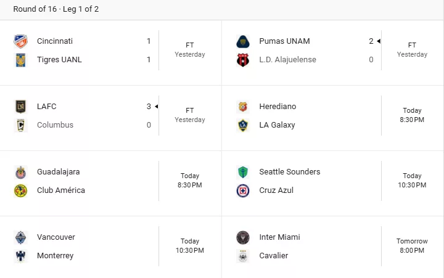The image size is (444, 278).
Task: Click the LA Galaxy logo
Action: coord(243,125)
